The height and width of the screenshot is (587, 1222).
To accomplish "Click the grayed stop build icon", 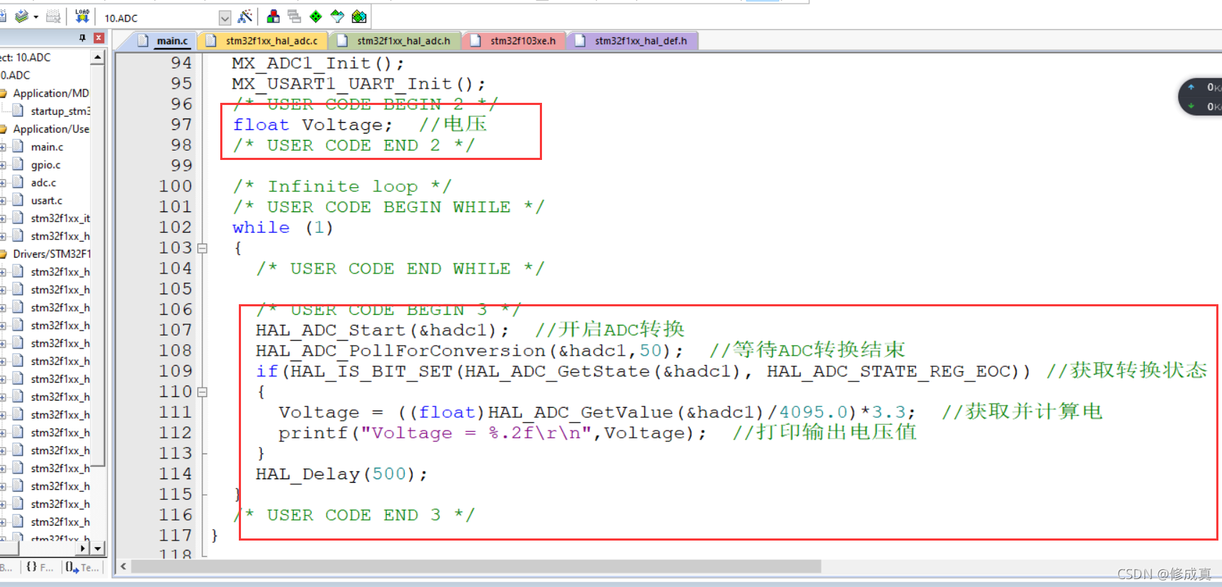I will click(x=53, y=16).
